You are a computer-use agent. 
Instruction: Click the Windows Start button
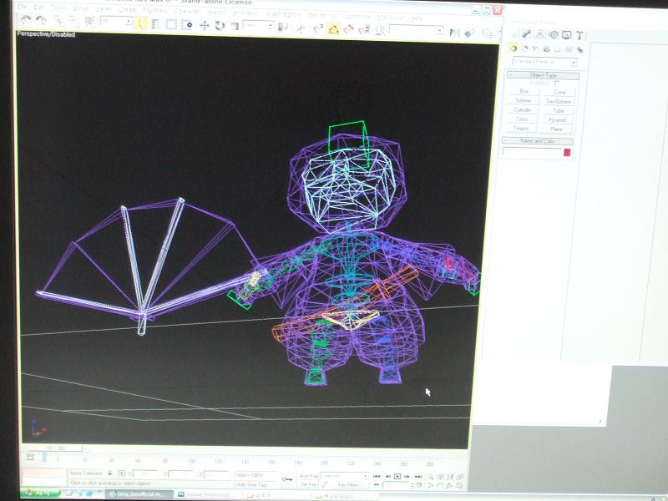(x=40, y=493)
